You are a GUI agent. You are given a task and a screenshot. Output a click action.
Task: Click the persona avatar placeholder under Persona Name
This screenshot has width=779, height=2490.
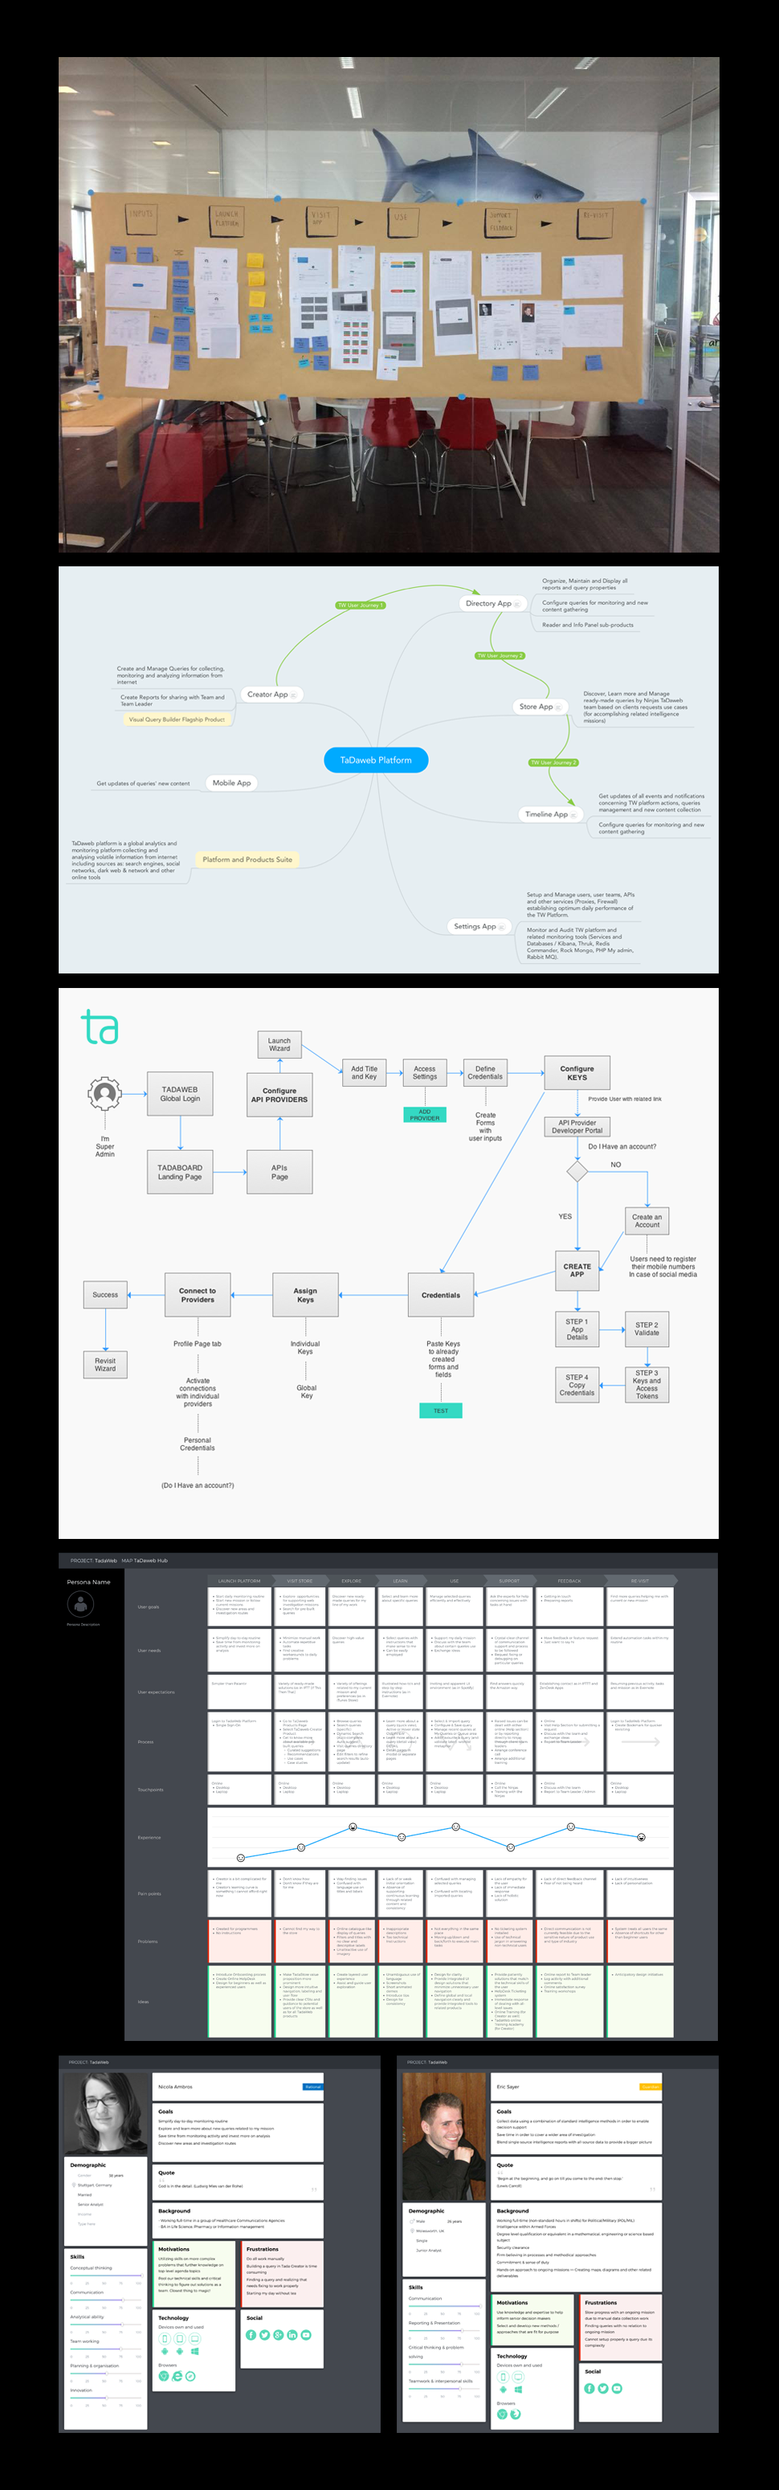coord(80,1602)
